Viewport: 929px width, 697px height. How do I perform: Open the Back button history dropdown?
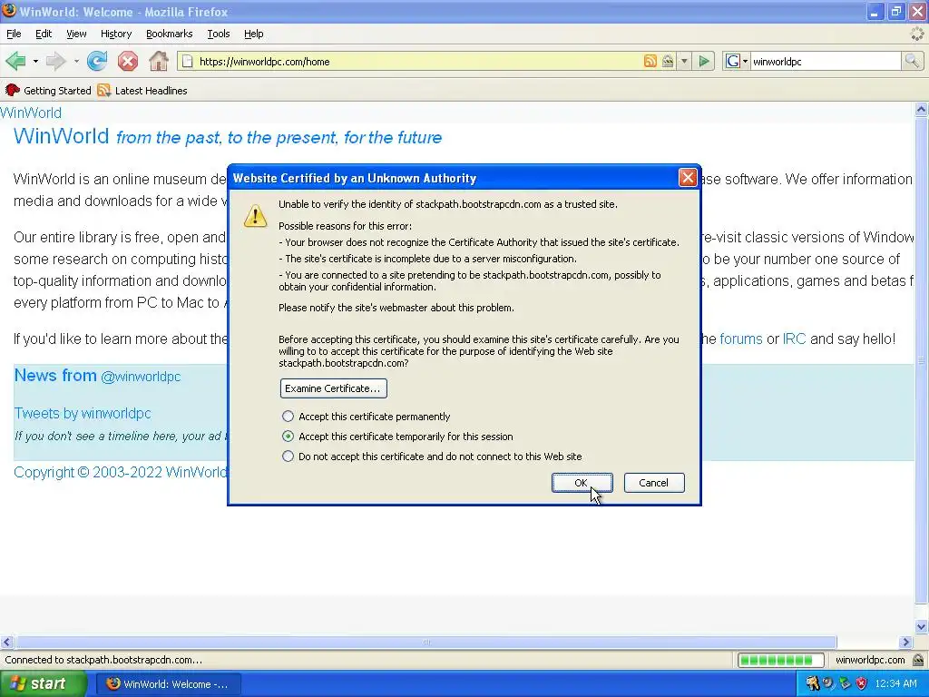pos(35,61)
